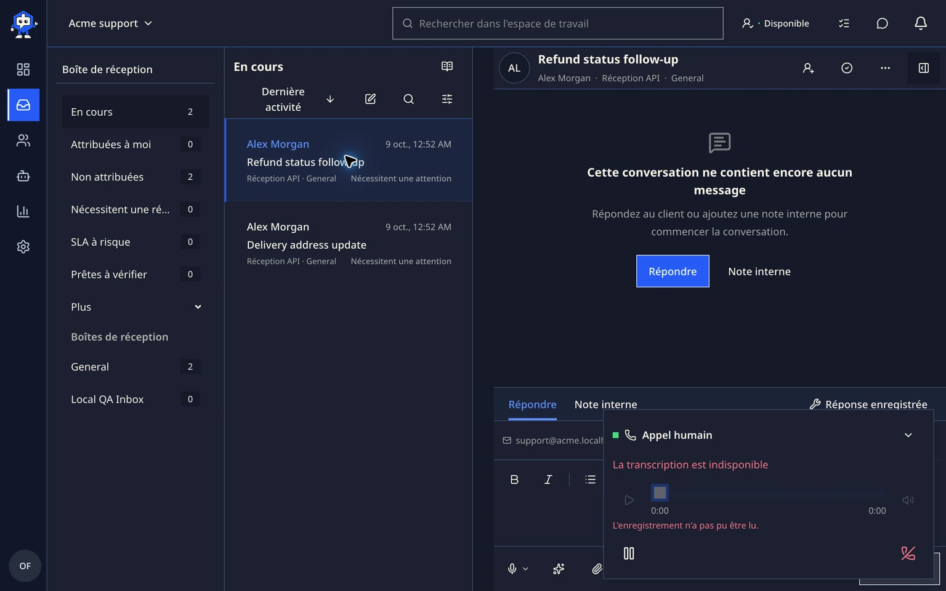Collapse the Appel humain call panel

pyautogui.click(x=908, y=435)
